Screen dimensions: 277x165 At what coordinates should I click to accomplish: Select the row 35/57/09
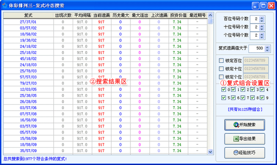click(105, 151)
